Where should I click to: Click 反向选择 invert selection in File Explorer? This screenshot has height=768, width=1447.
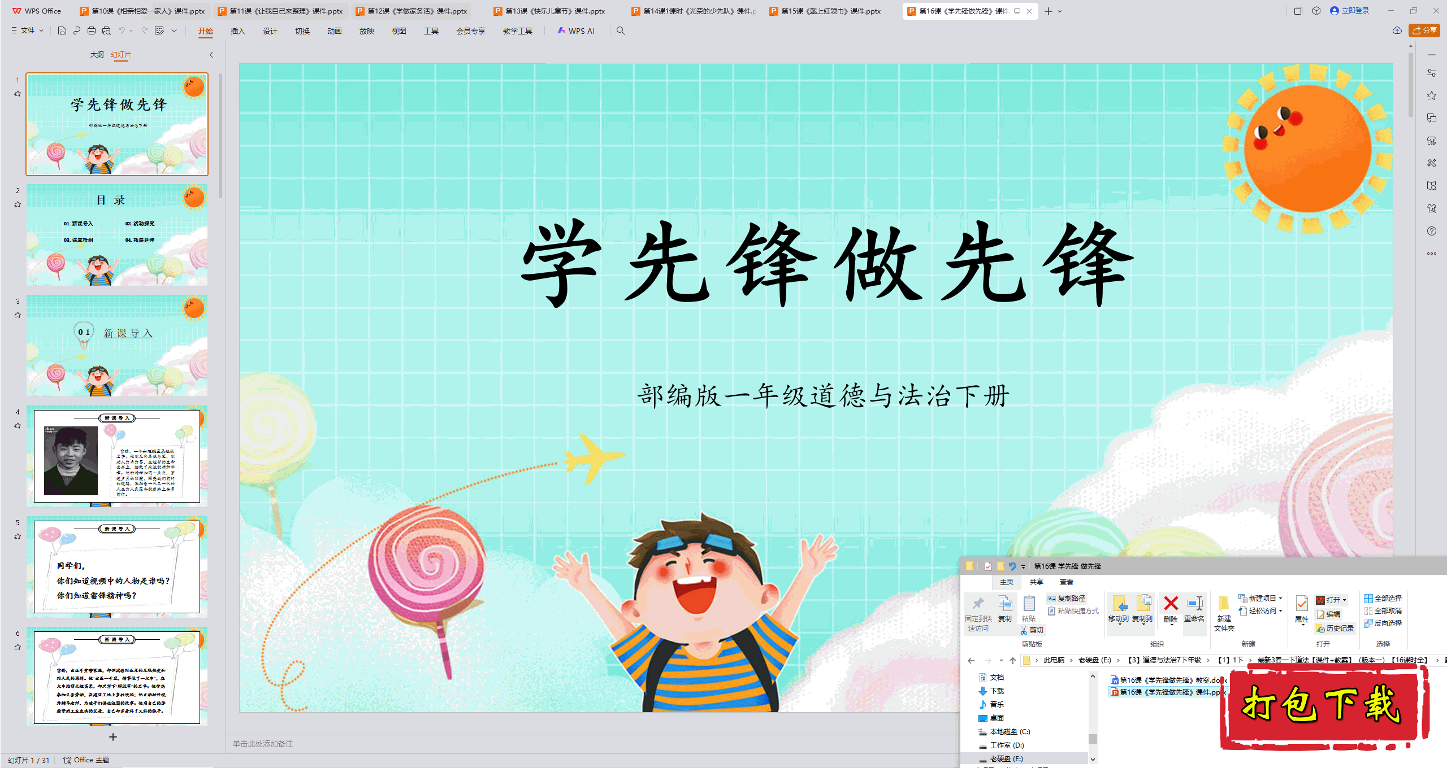tap(1383, 623)
